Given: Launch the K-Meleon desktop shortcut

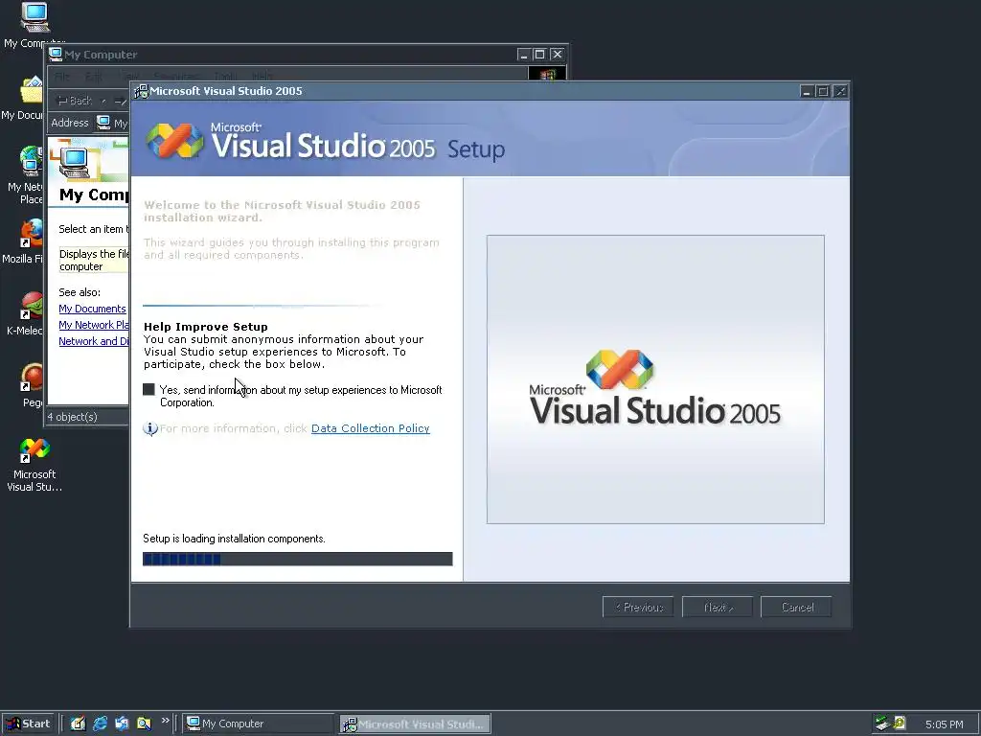Looking at the screenshot, I should coord(32,306).
